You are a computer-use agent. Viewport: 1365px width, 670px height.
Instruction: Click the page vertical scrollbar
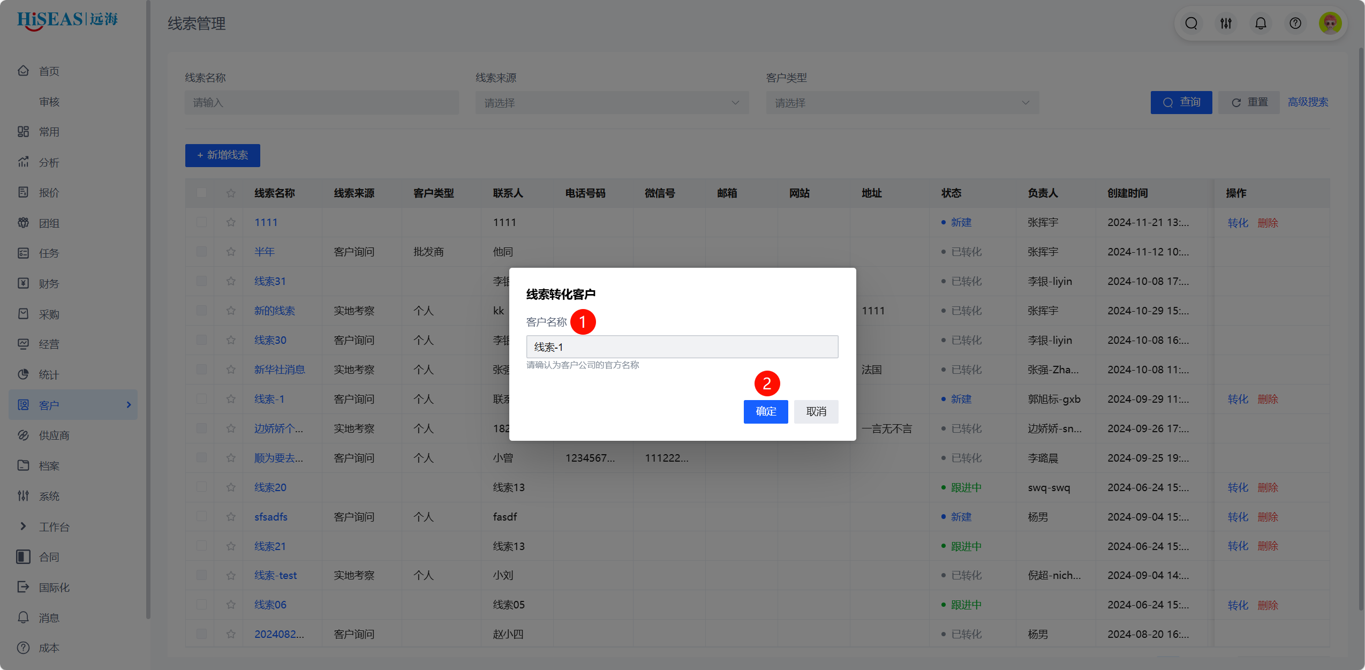[1361, 329]
